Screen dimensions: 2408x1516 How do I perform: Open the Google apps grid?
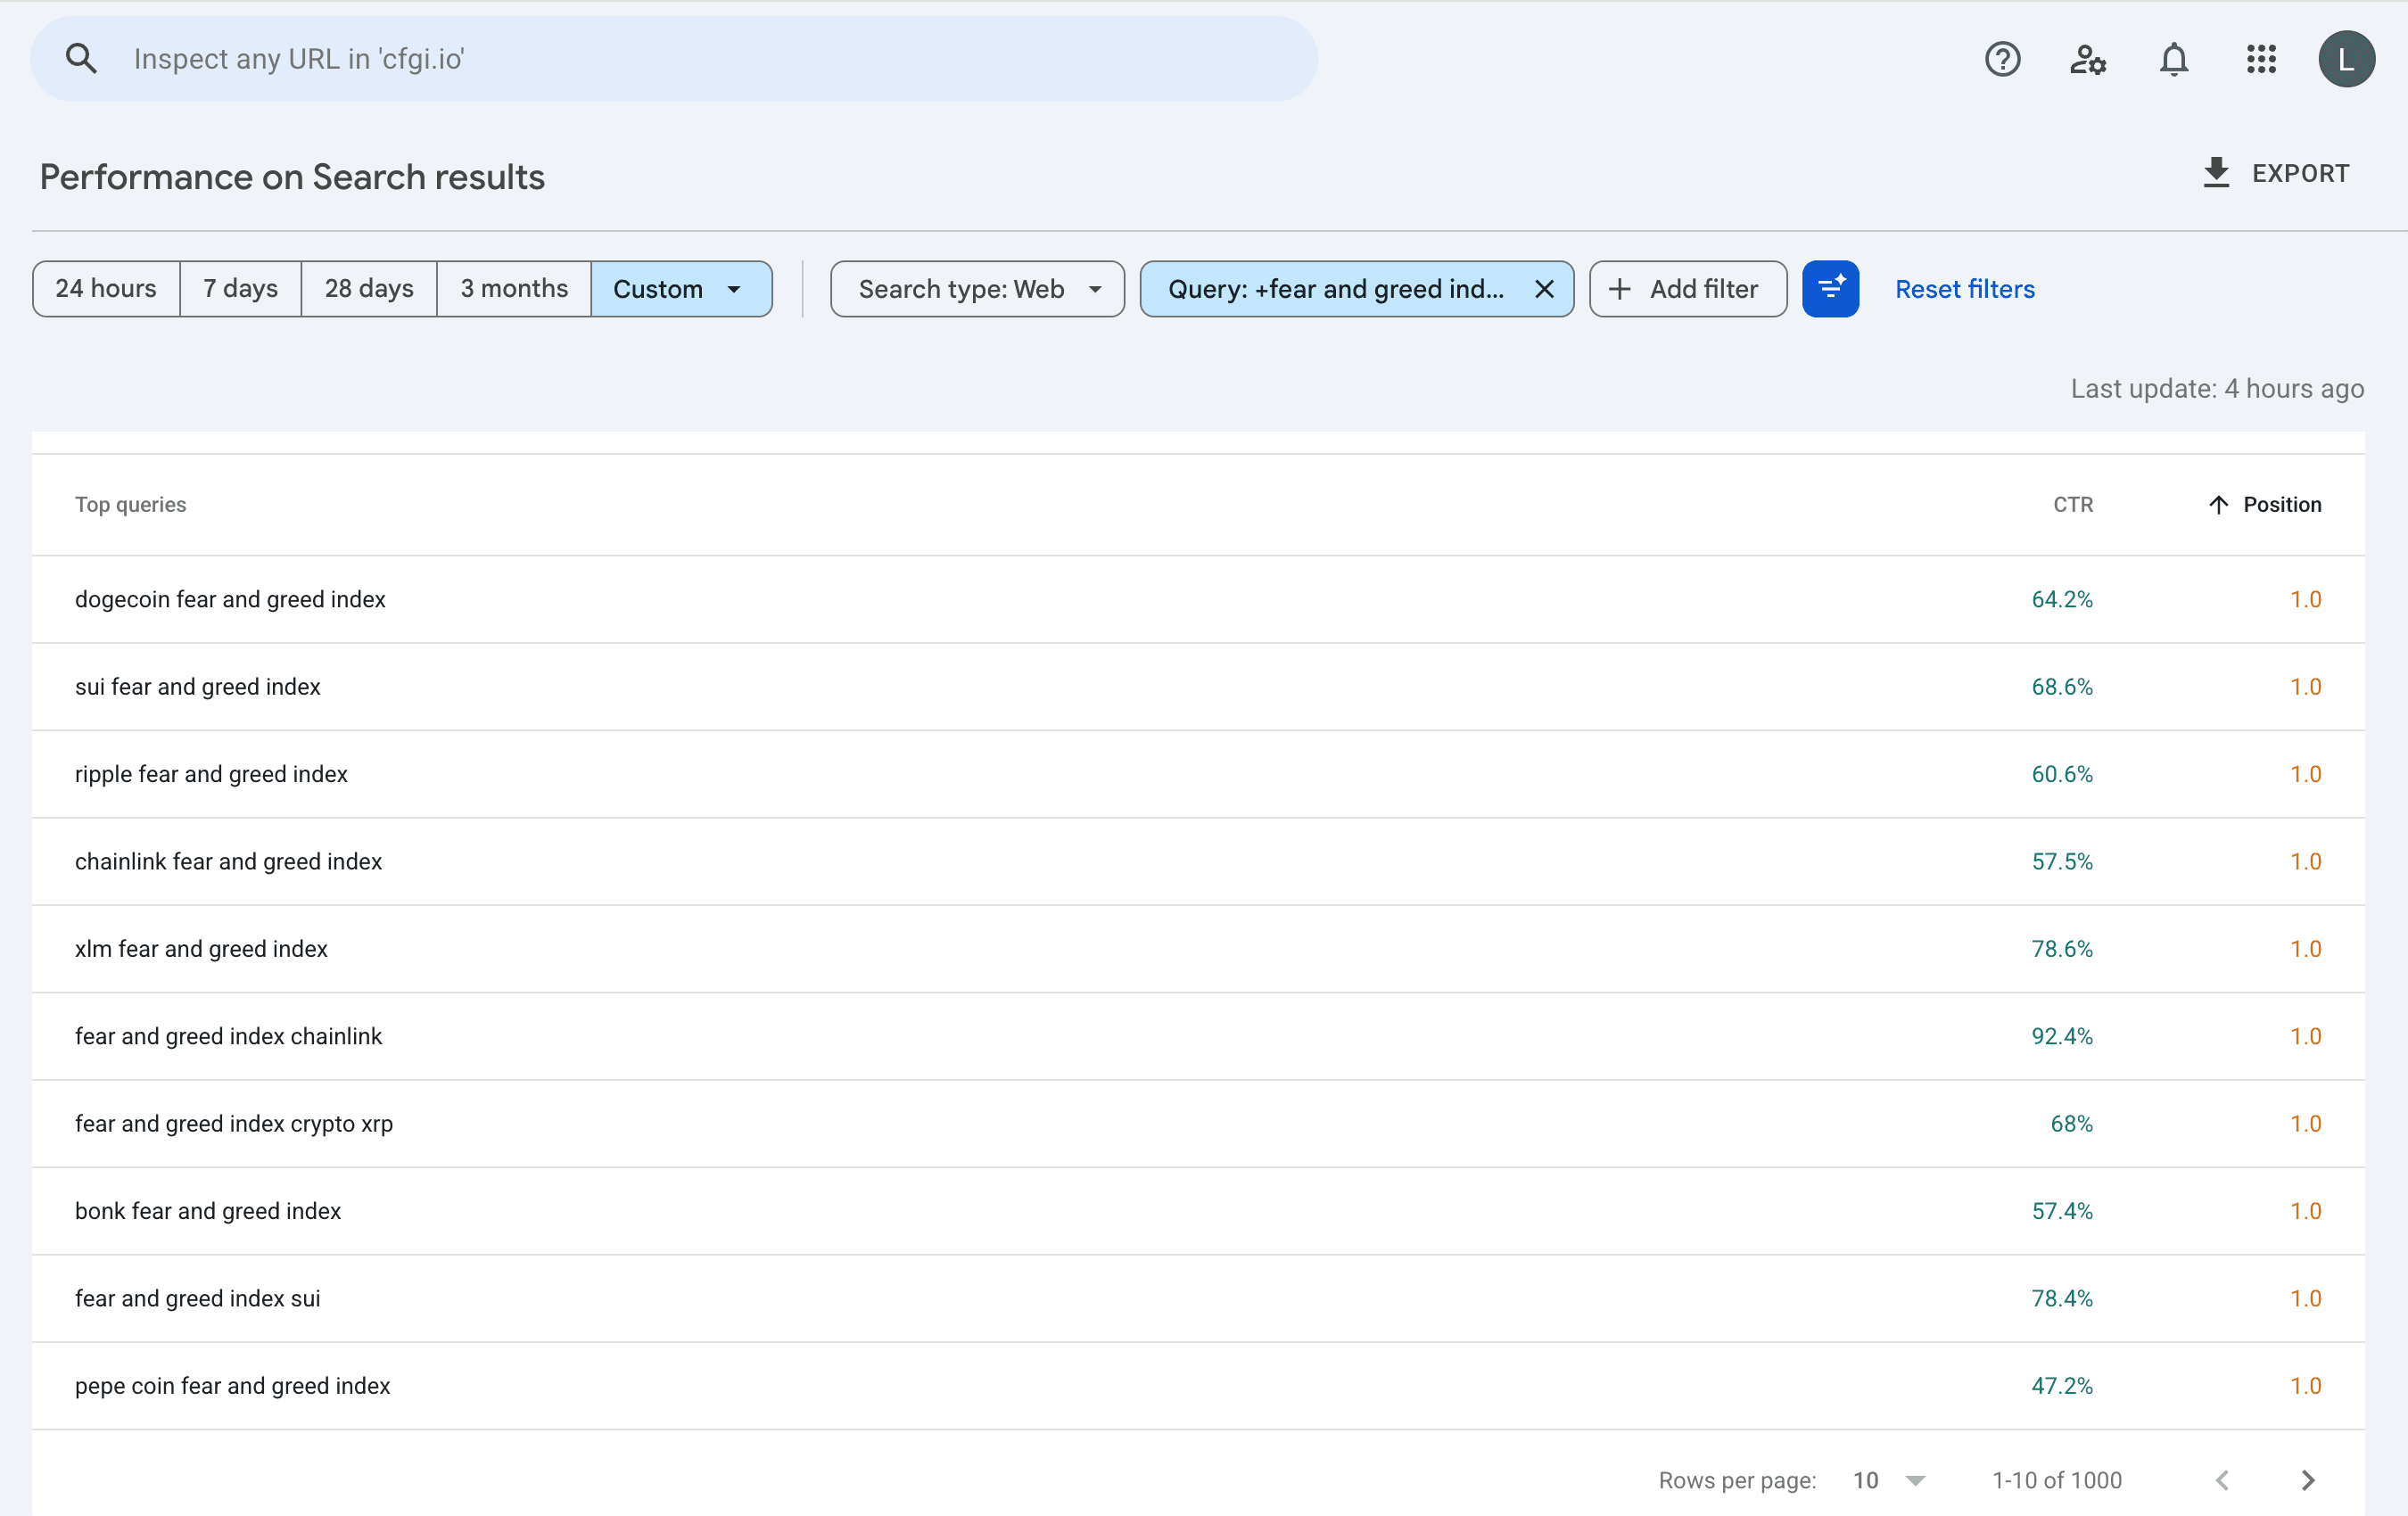click(2260, 59)
